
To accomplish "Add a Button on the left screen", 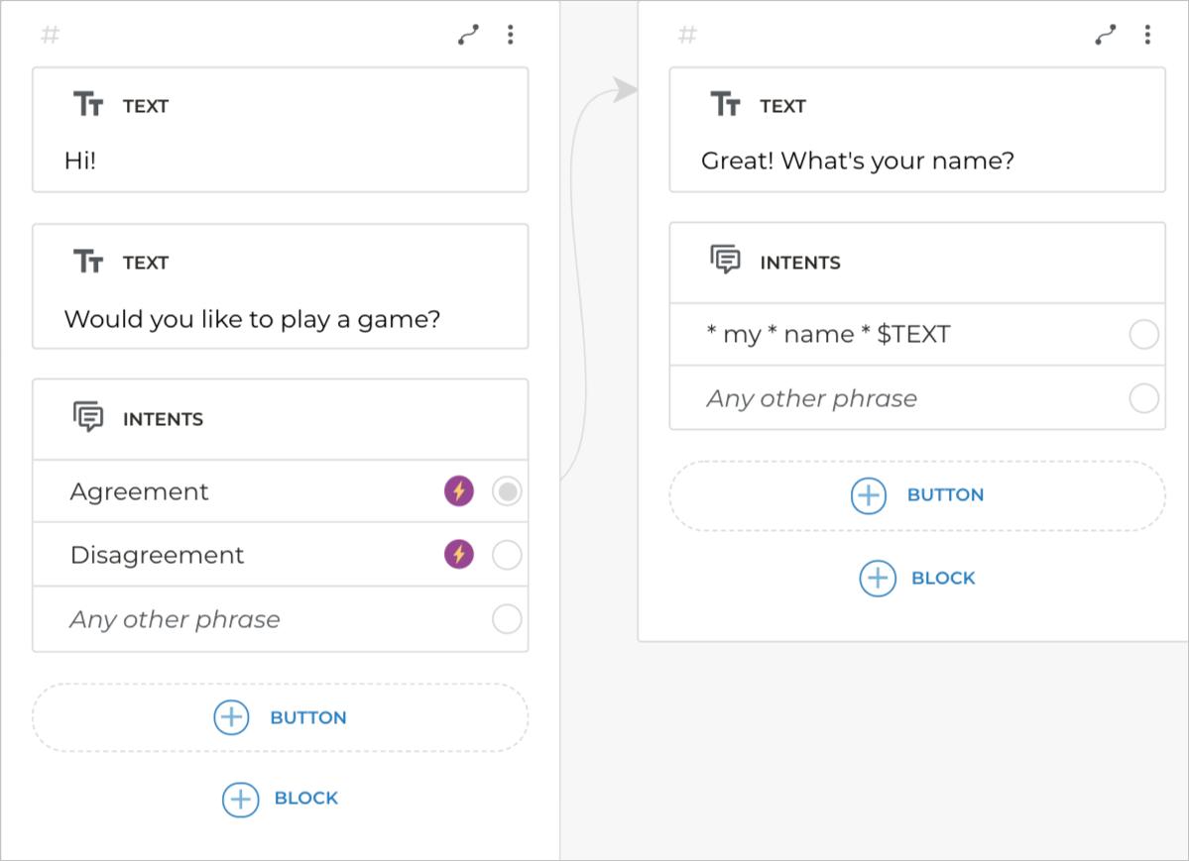I will pos(280,717).
